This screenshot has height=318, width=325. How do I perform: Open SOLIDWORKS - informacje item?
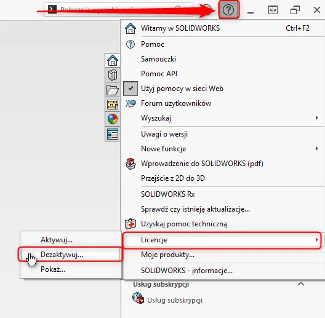(x=223, y=271)
